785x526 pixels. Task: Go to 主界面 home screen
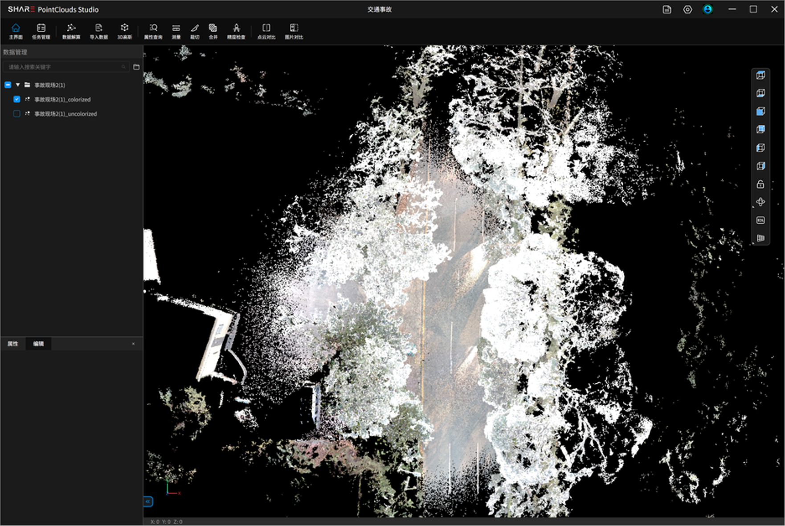(x=16, y=31)
